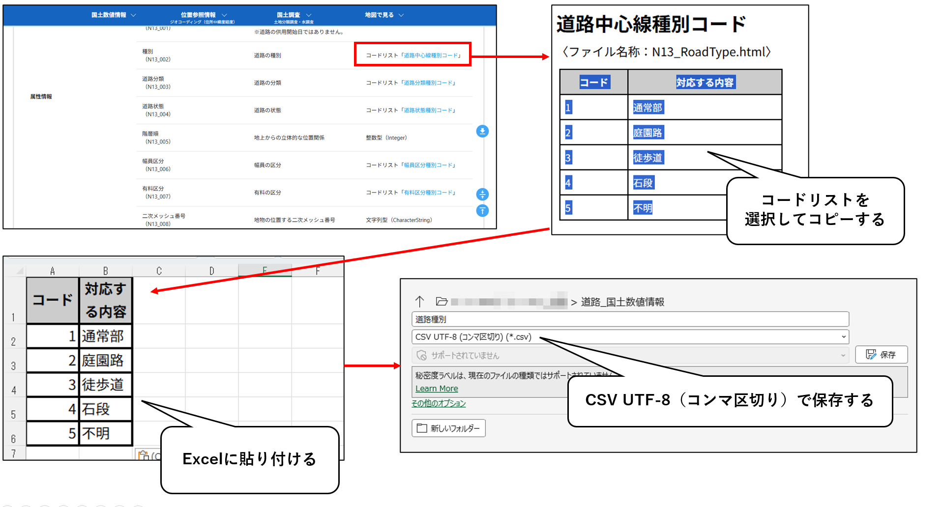This screenshot has width=942, height=507.
Task: Go up one folder with up arrow
Action: click(x=419, y=301)
